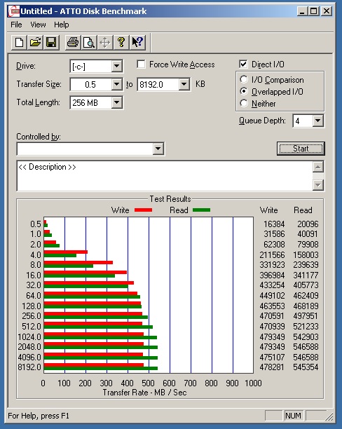Image resolution: width=342 pixels, height=429 pixels.
Task: Print results using the printer icon
Action: tap(73, 42)
